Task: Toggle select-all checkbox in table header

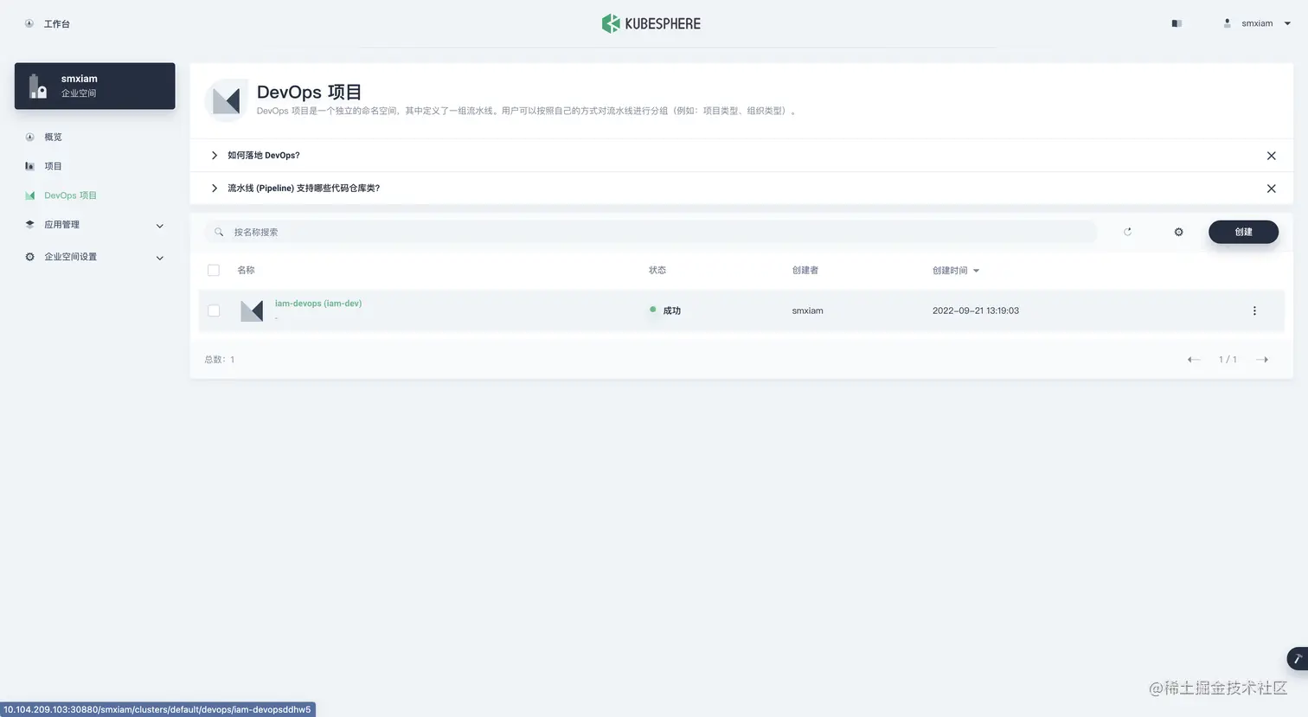Action: pos(214,270)
